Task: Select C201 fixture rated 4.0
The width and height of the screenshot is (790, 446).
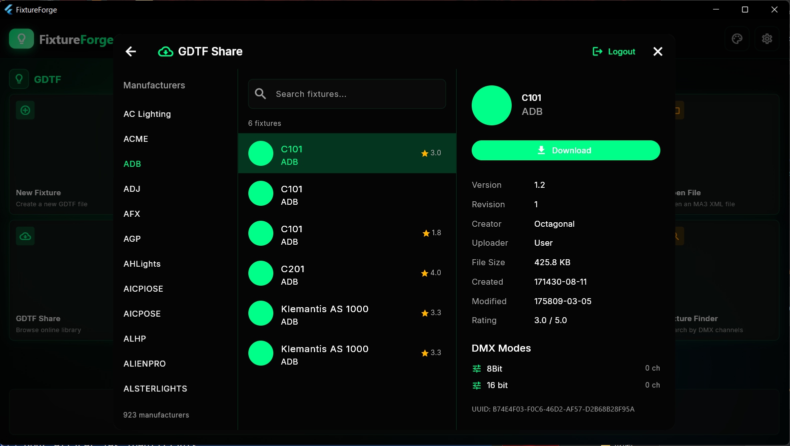Action: pyautogui.click(x=347, y=273)
